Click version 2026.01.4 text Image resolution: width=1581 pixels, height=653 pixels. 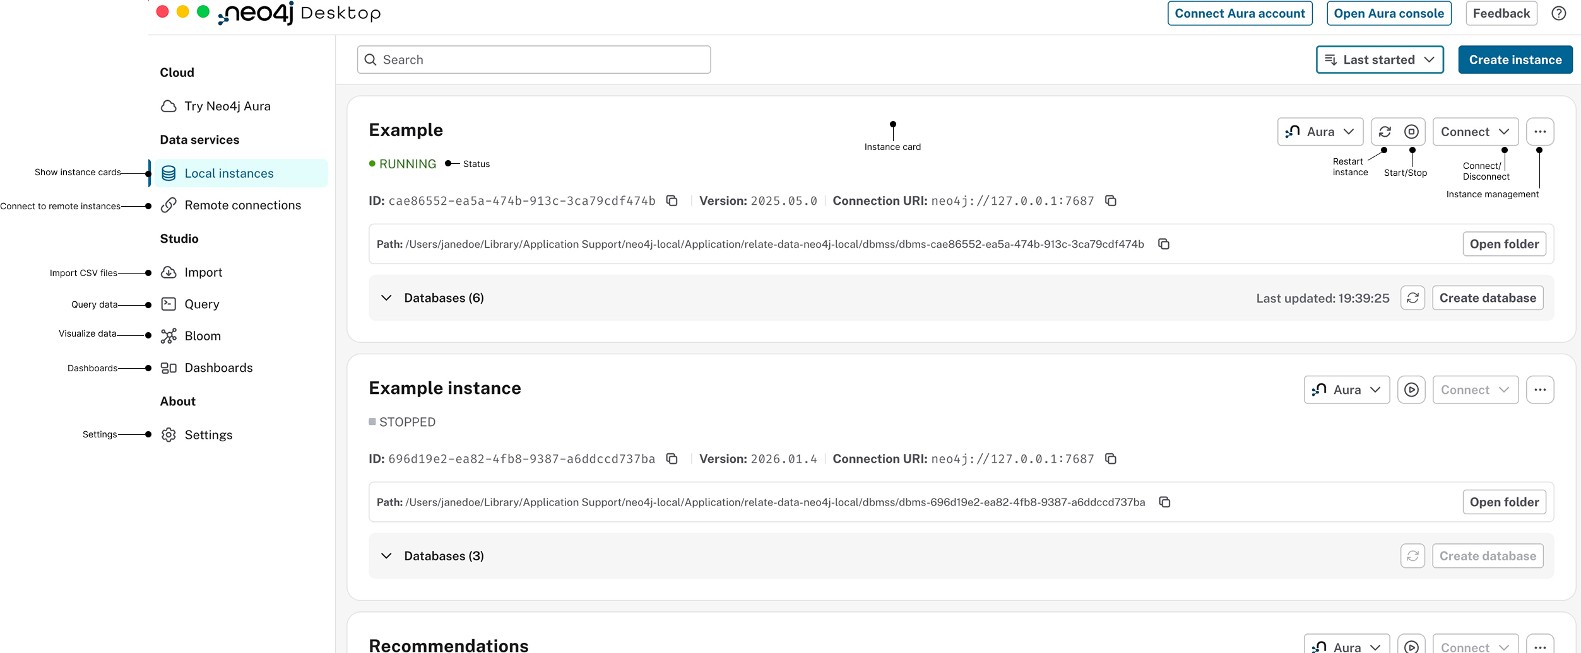coord(784,459)
